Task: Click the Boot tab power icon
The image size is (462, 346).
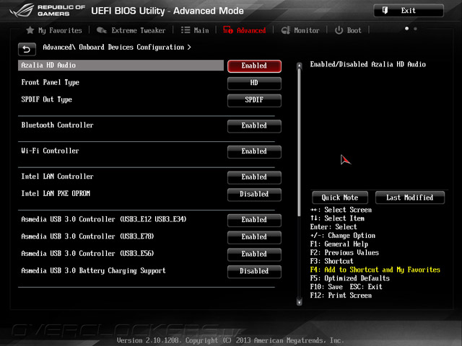Action: click(339, 30)
